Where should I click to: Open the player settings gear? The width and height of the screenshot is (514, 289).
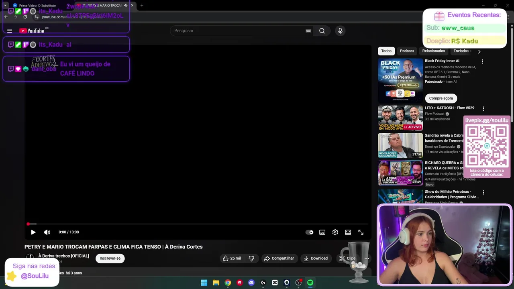[x=335, y=232]
